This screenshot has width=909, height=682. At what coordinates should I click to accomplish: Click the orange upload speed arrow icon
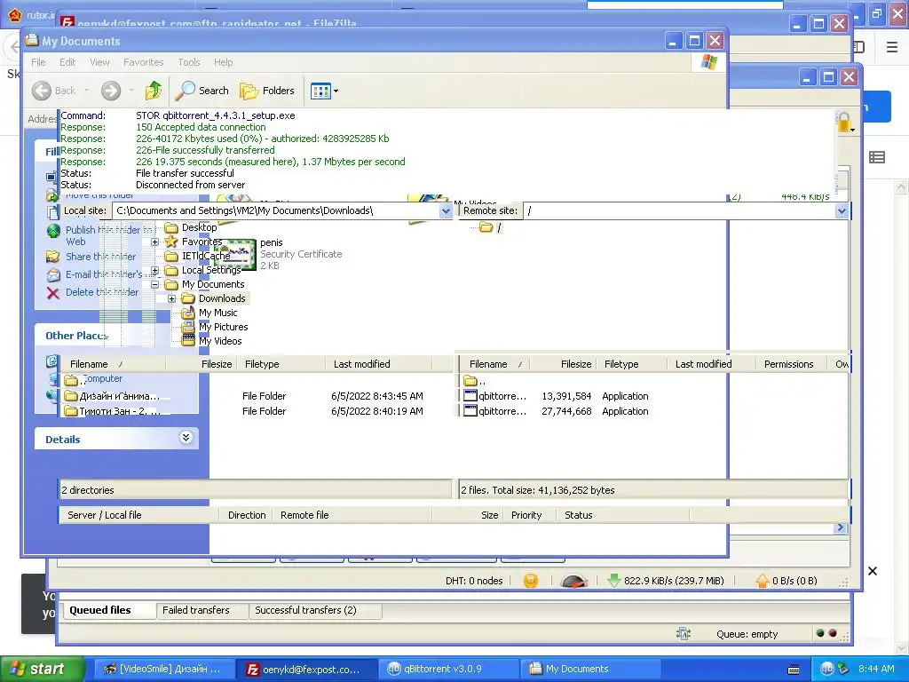[x=763, y=581]
